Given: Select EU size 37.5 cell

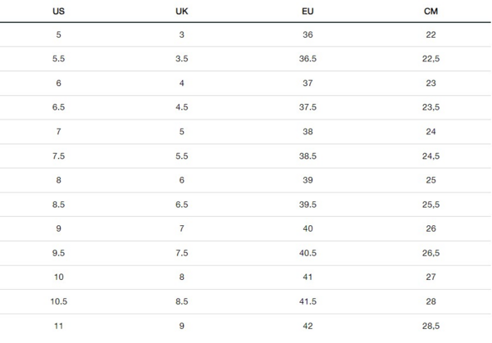Looking at the screenshot, I should click(x=307, y=107).
